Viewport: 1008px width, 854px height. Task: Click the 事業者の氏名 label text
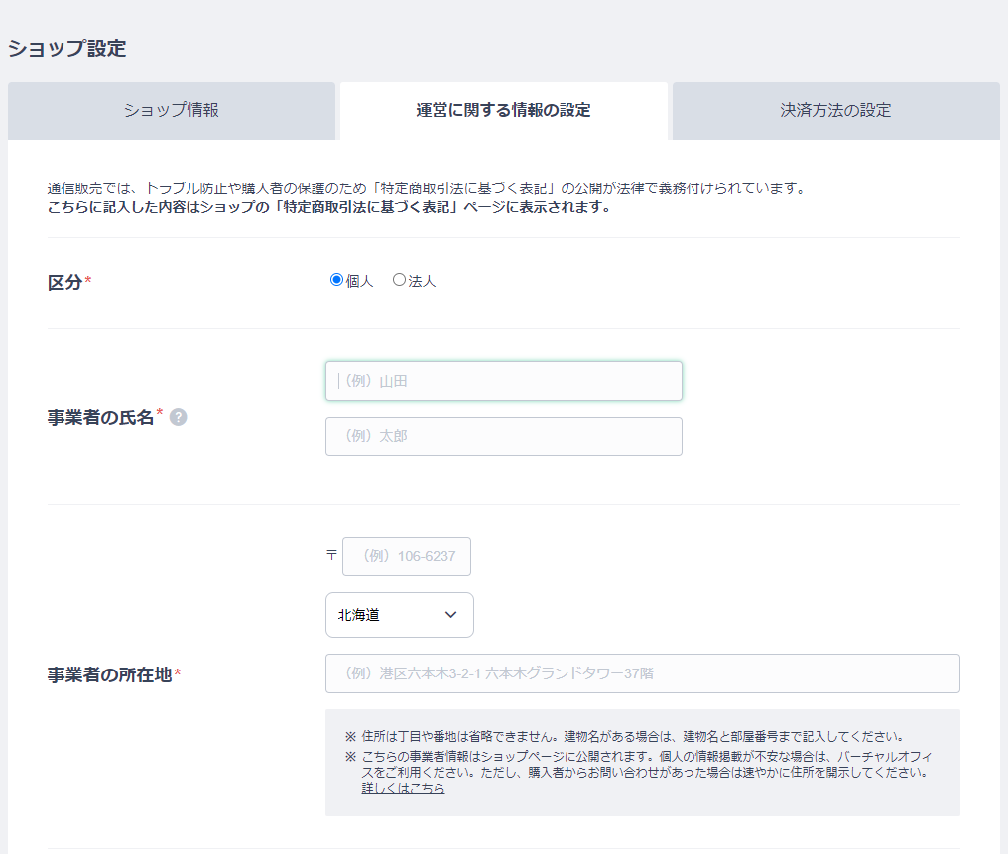(x=100, y=418)
